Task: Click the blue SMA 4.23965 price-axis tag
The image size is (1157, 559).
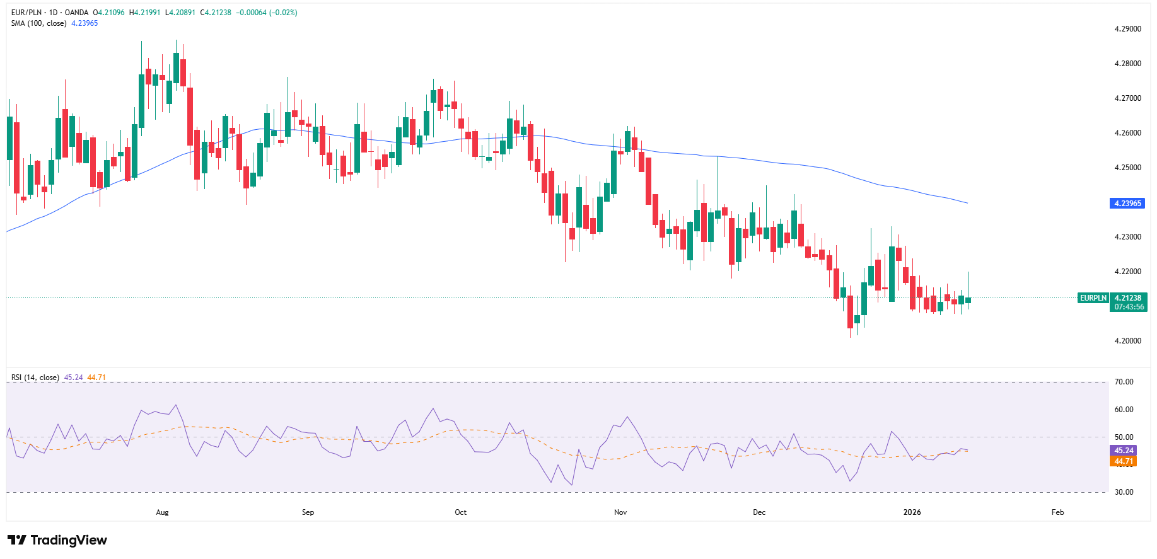Action: 1127,204
